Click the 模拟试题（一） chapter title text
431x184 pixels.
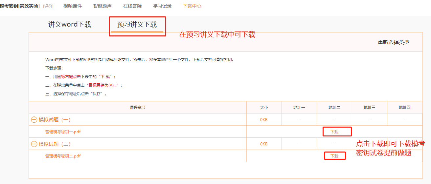point(55,120)
